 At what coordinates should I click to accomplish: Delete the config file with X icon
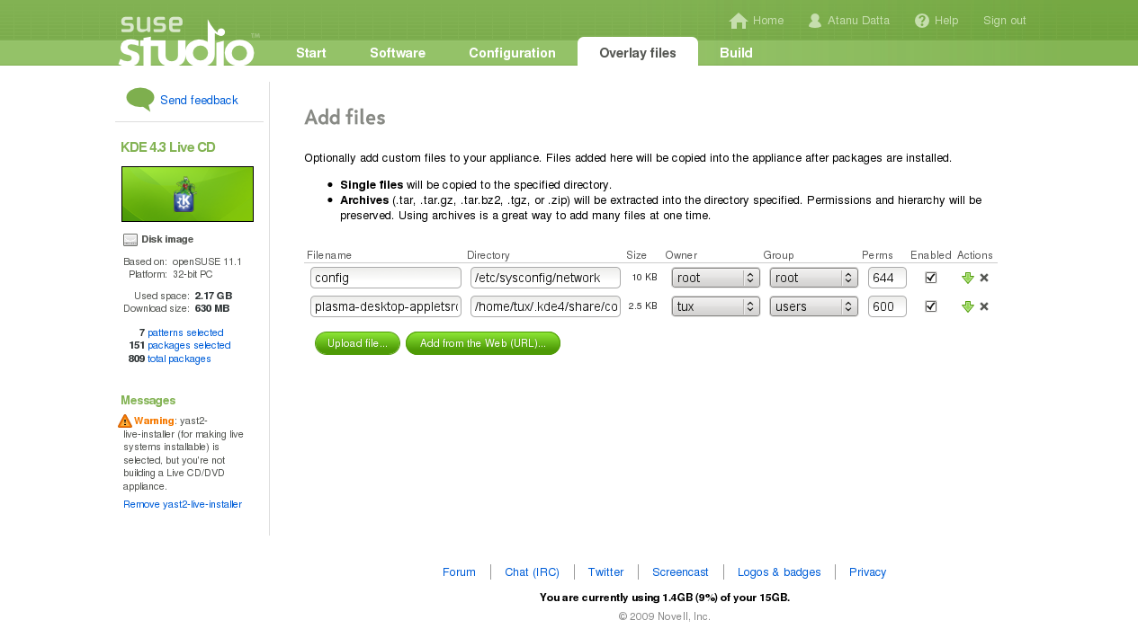984,278
